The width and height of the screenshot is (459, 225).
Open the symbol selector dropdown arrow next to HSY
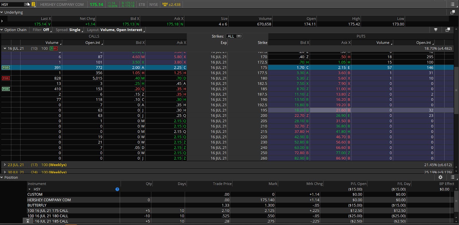tap(27, 4)
